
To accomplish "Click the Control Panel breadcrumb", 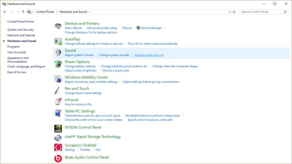I will tap(45, 12).
